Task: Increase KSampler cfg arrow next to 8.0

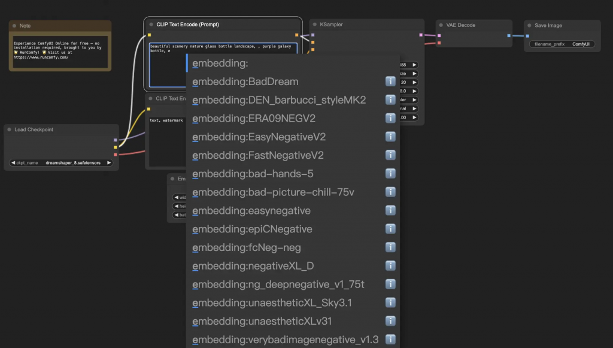Action: point(414,91)
